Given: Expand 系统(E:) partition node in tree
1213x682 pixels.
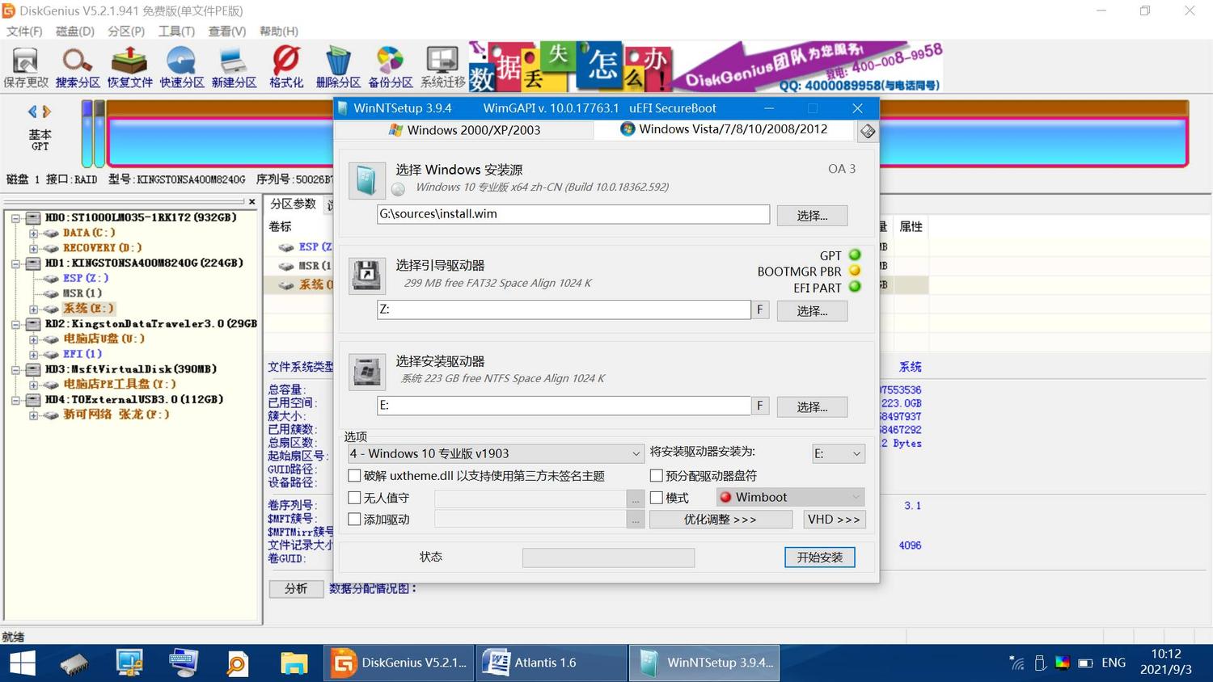Looking at the screenshot, I should point(33,309).
